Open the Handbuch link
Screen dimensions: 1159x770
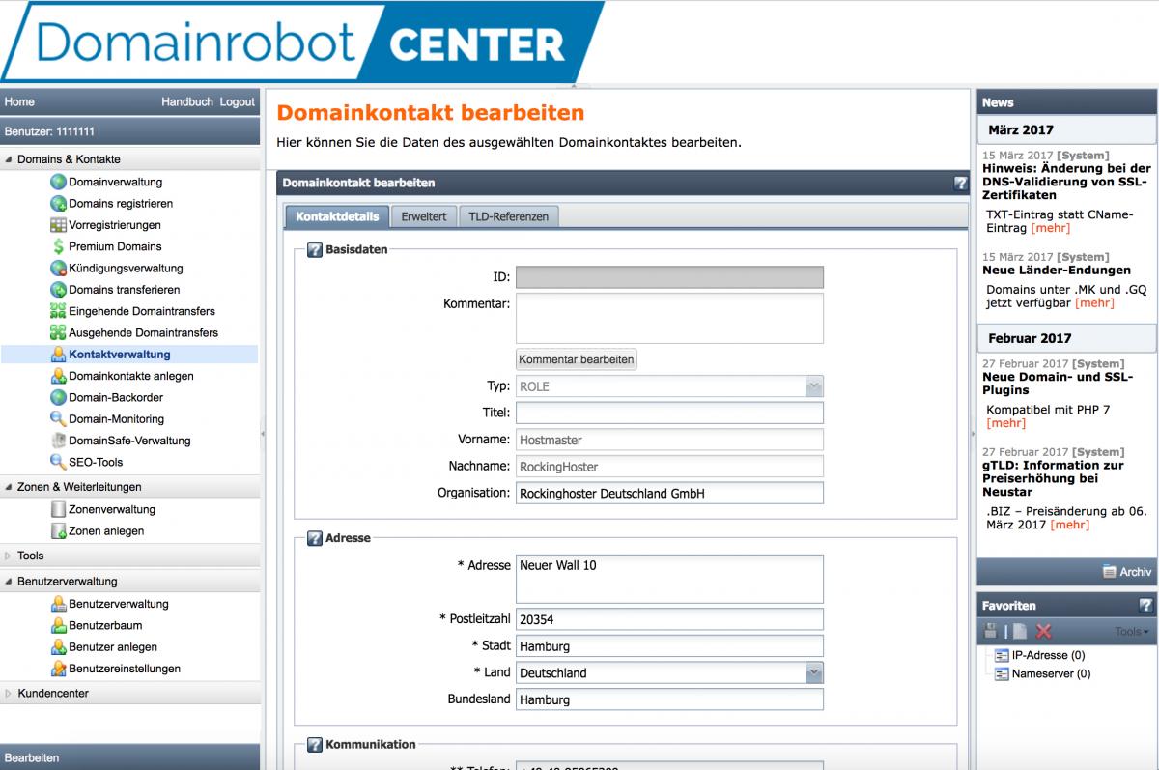click(187, 101)
